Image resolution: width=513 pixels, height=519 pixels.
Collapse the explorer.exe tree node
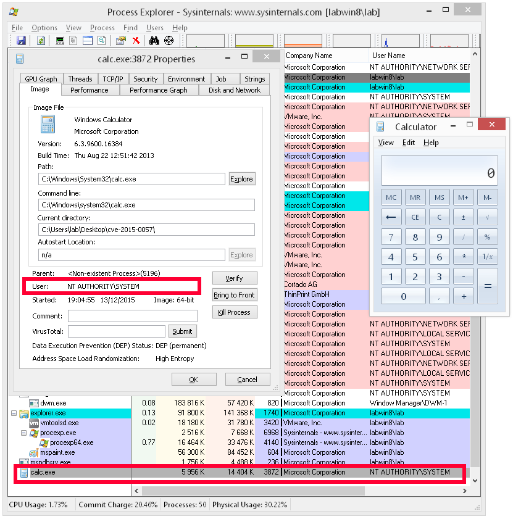tap(14, 413)
